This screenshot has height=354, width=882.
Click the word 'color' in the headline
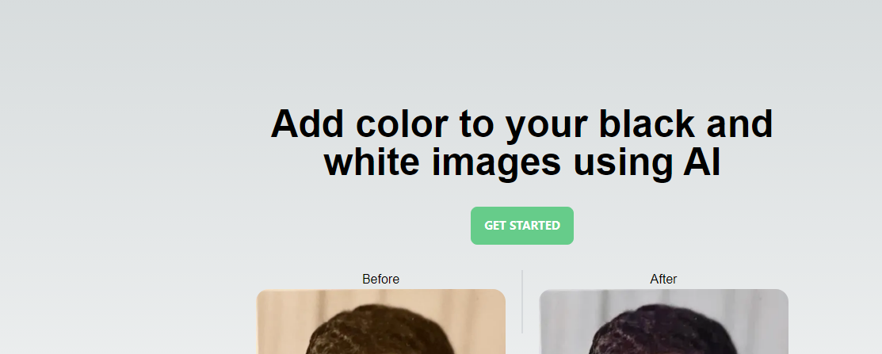pyautogui.click(x=403, y=124)
